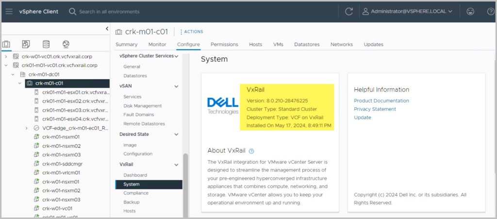Switch to Networking inventory view icon

click(x=66, y=44)
